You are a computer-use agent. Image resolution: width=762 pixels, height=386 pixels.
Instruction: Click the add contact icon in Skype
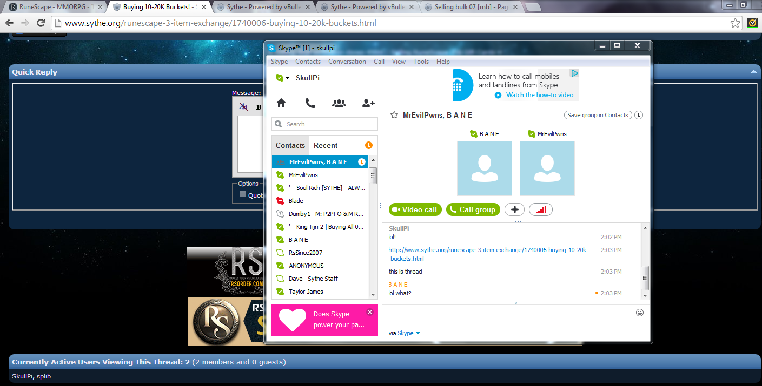point(368,103)
